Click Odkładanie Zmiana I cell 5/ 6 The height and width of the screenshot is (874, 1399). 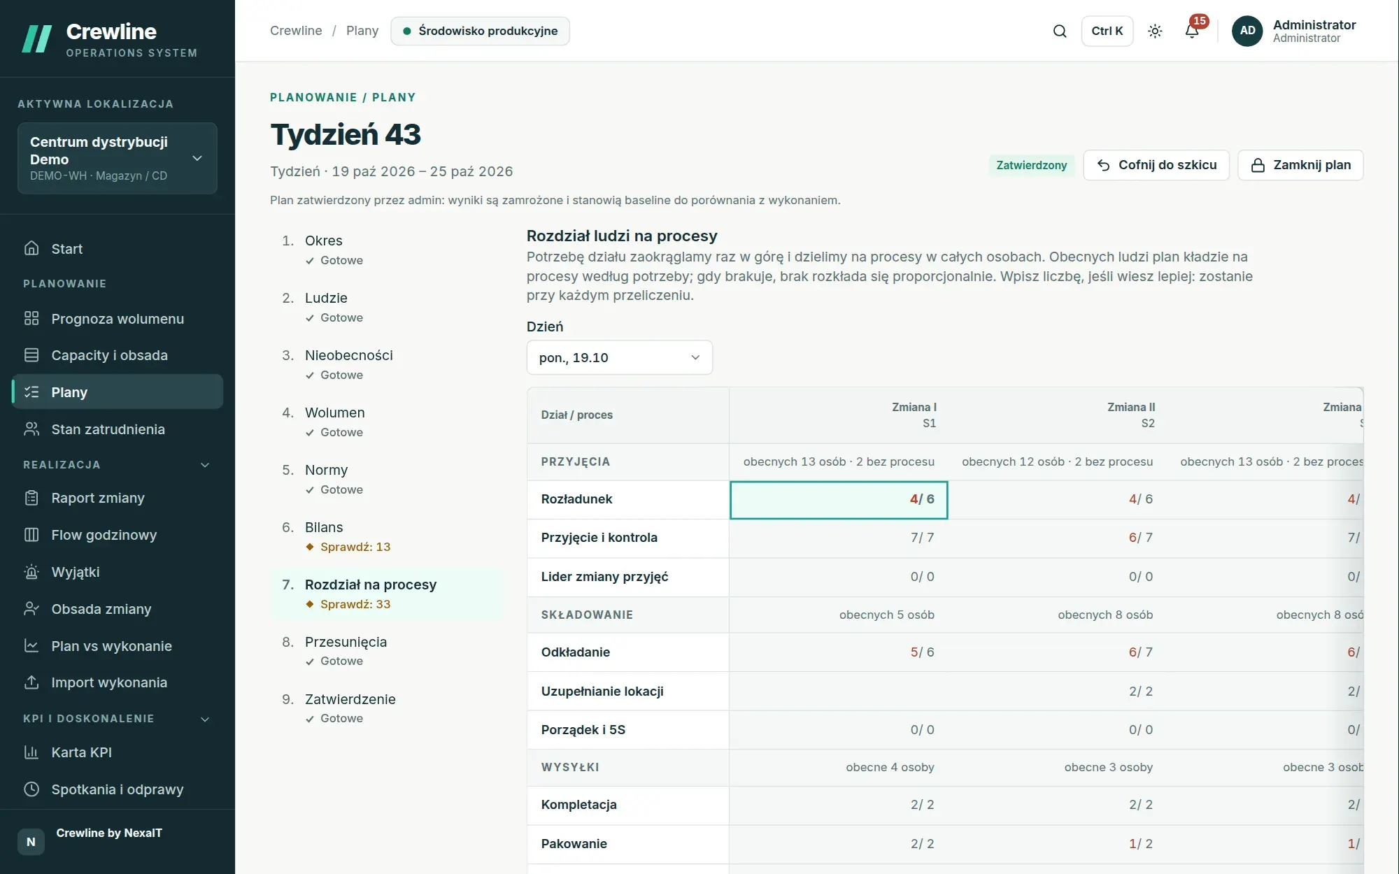839,652
